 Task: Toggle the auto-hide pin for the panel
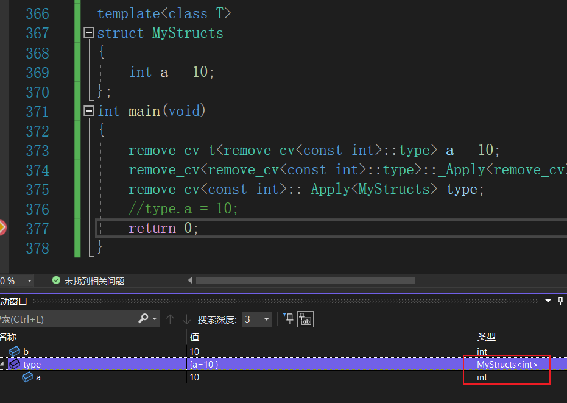coord(560,301)
